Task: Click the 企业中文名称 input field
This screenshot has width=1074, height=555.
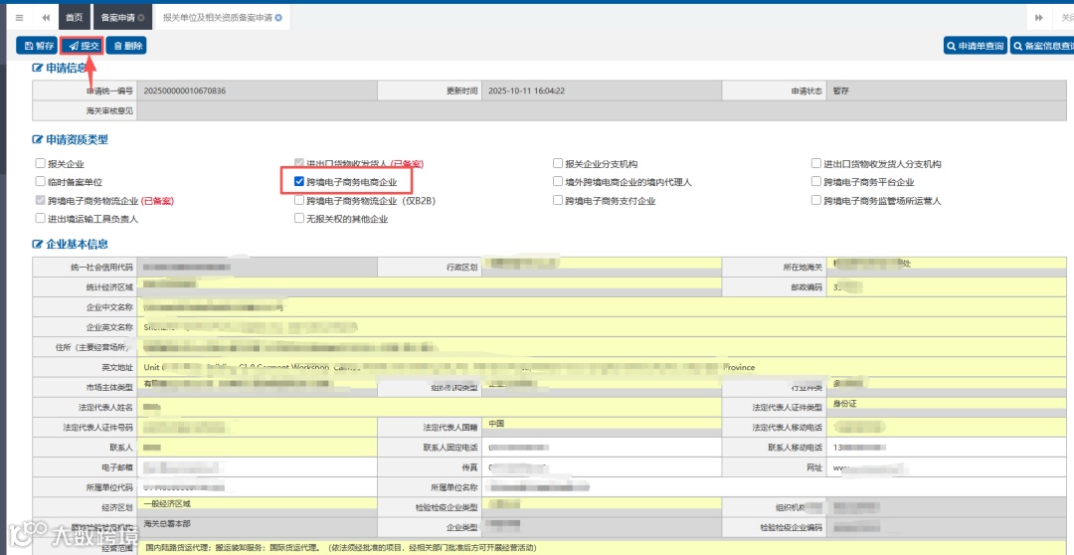Action: [602, 307]
